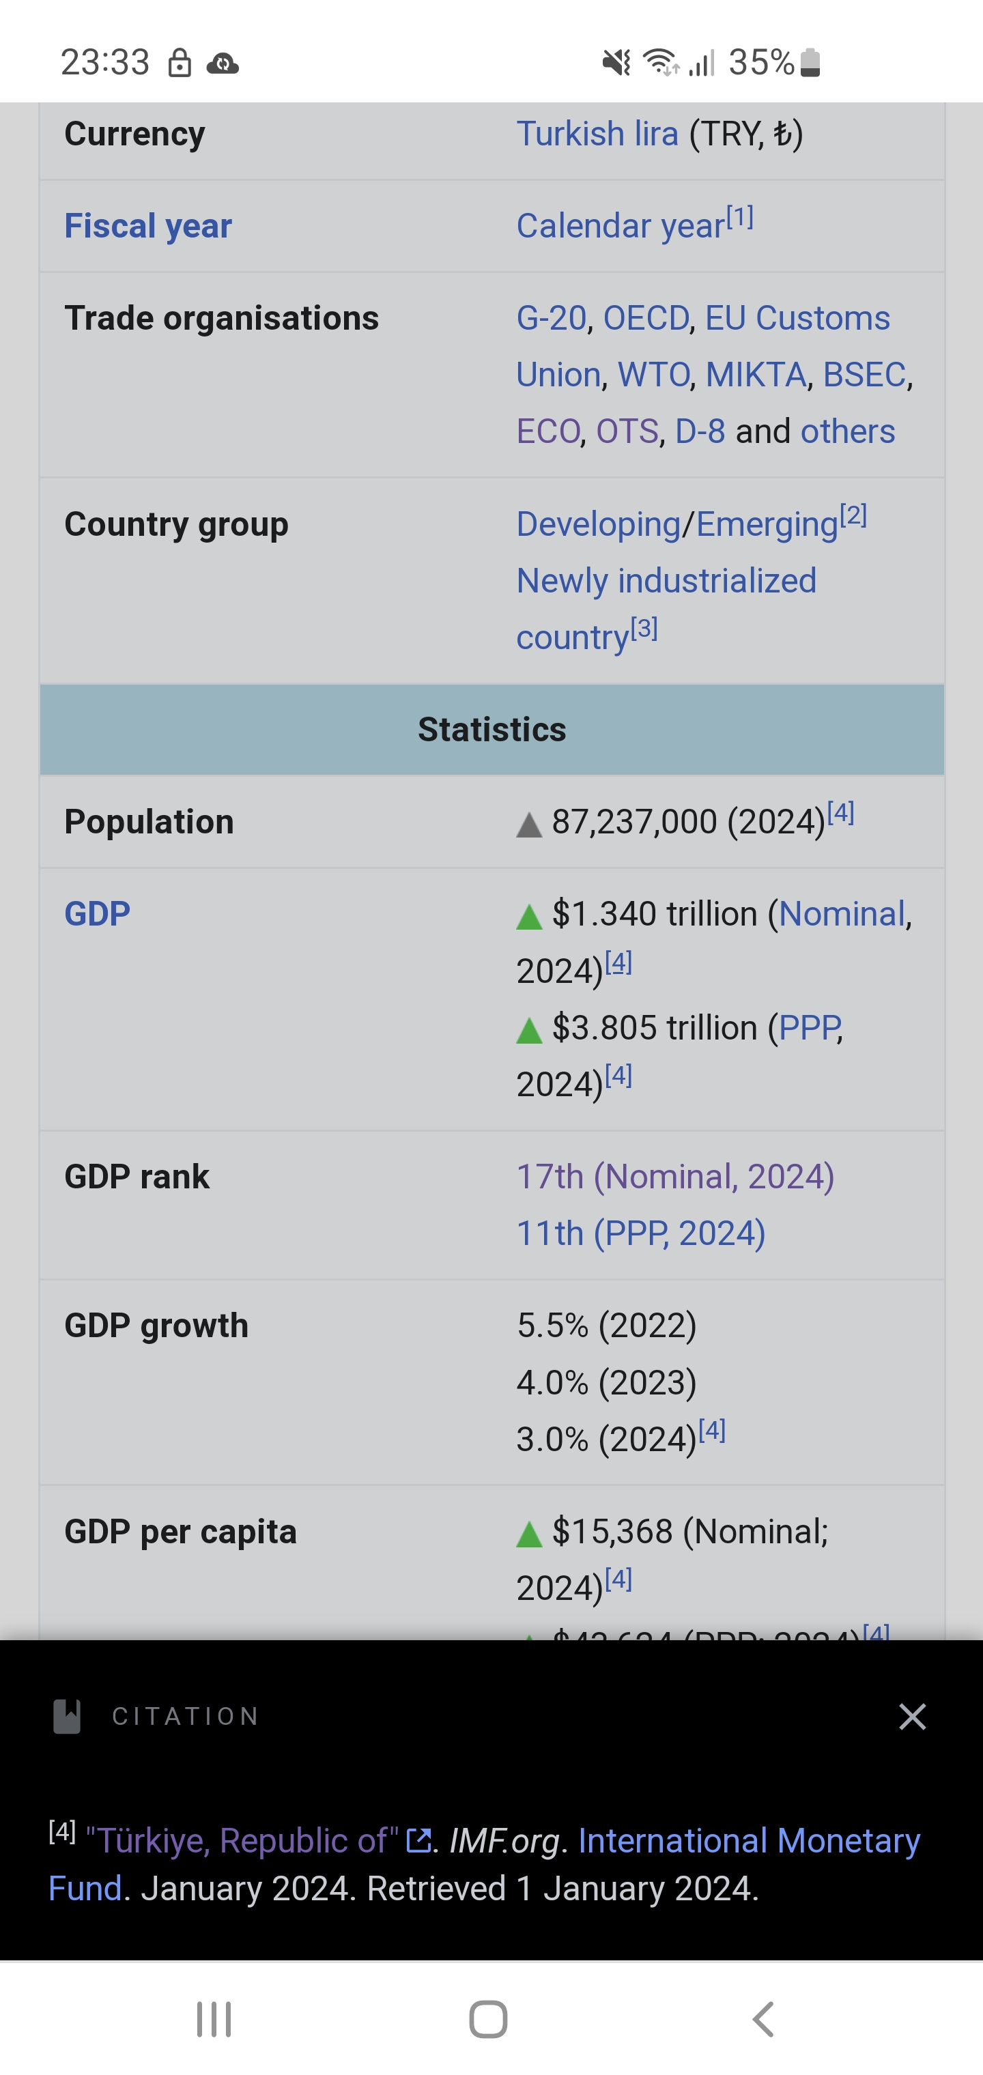Tap Android home button
The image size is (983, 2075).
[x=488, y=2020]
